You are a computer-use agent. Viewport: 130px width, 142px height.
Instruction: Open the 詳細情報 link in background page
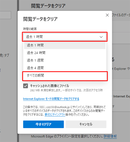tap(110, 136)
